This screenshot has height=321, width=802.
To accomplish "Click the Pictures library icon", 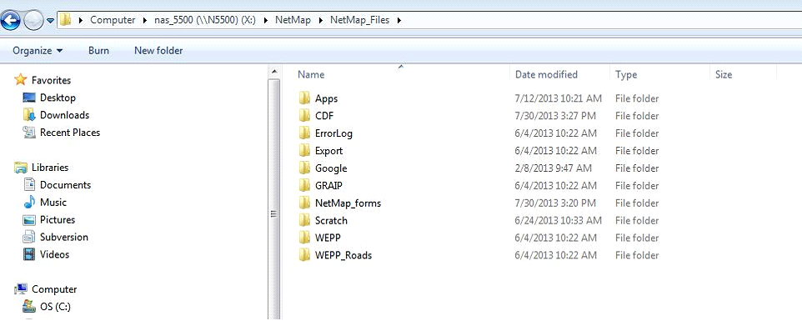I will pyautogui.click(x=30, y=220).
